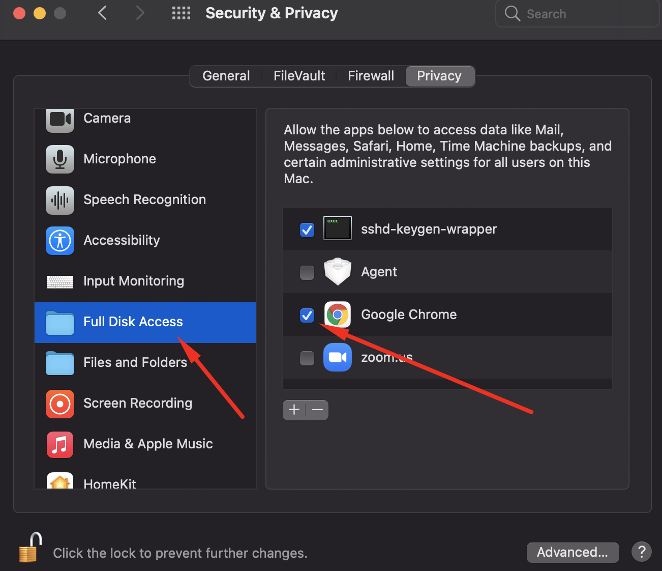This screenshot has height=571, width=662.
Task: Open Media & Apple Music category
Action: tap(147, 444)
